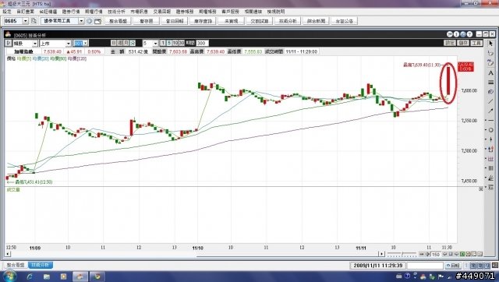Click the 整合看盤 toolbar button

[x=118, y=21]
